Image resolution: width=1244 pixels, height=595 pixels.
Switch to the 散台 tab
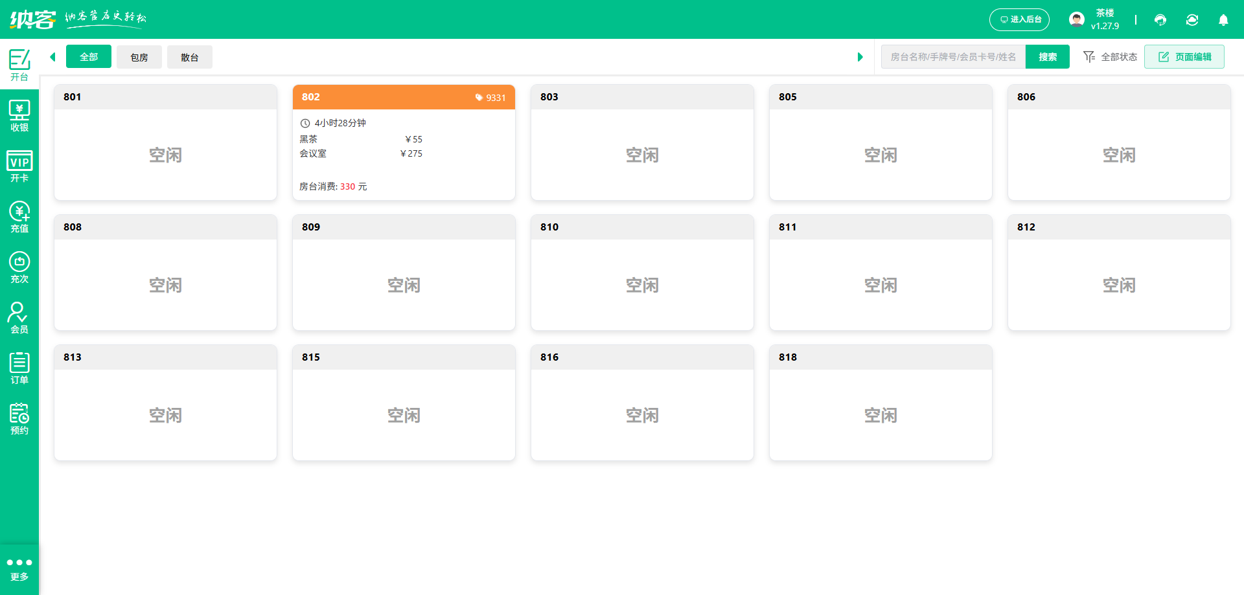pyautogui.click(x=190, y=57)
